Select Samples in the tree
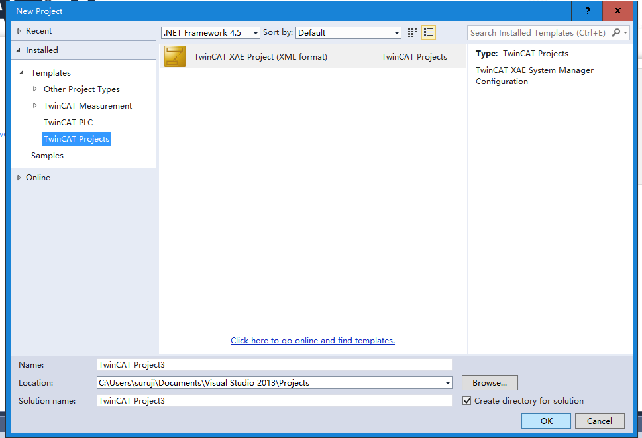Screen dimensions: 642x438 click(x=47, y=156)
